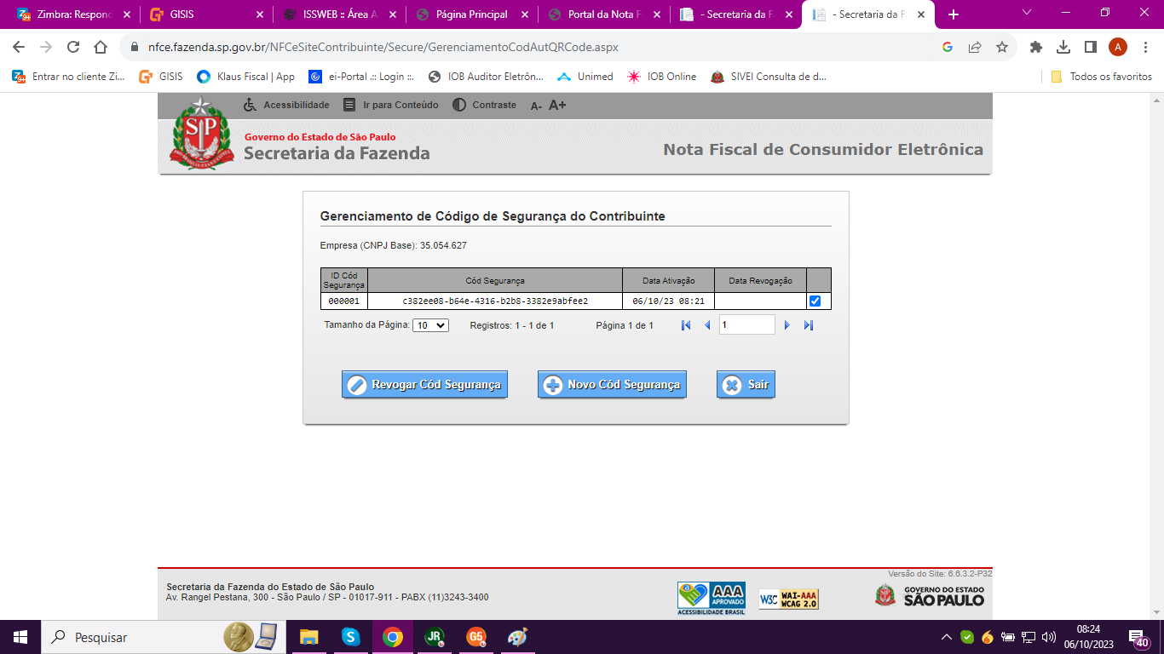Open Chrome downloads icon

(1063, 48)
